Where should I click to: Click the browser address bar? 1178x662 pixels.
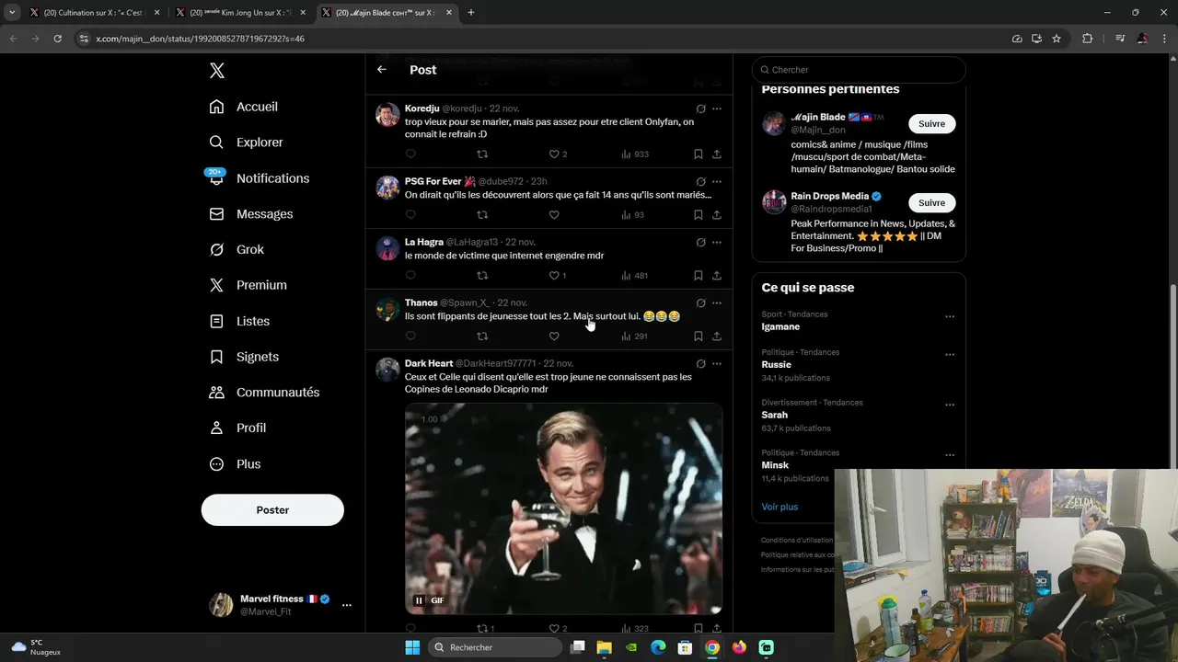click(543, 39)
